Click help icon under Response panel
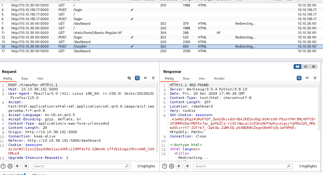The height and width of the screenshot is (175, 323). pos(165,166)
